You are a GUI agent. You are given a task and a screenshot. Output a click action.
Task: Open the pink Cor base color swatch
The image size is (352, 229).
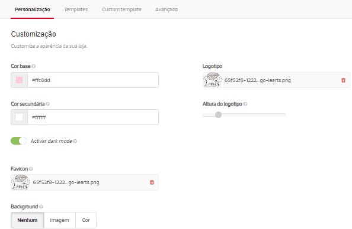pyautogui.click(x=20, y=80)
